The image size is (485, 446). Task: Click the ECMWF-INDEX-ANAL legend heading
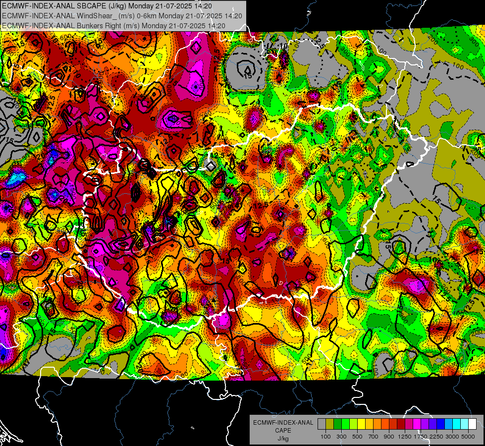tap(283, 423)
